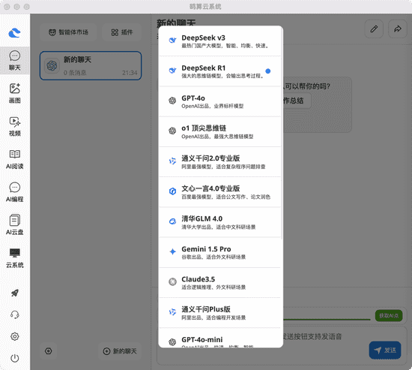Screen dimensions: 412x370
Task: Open the AI云盘 cloud drive section
Action: [15, 225]
